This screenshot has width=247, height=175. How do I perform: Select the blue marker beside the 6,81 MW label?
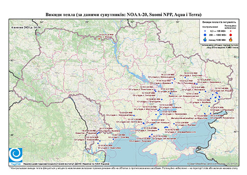[x=134, y=116]
